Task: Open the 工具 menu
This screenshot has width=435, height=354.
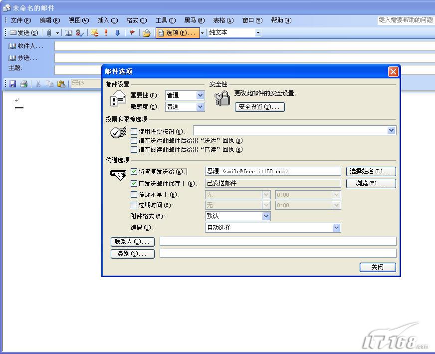Action: tap(165, 20)
